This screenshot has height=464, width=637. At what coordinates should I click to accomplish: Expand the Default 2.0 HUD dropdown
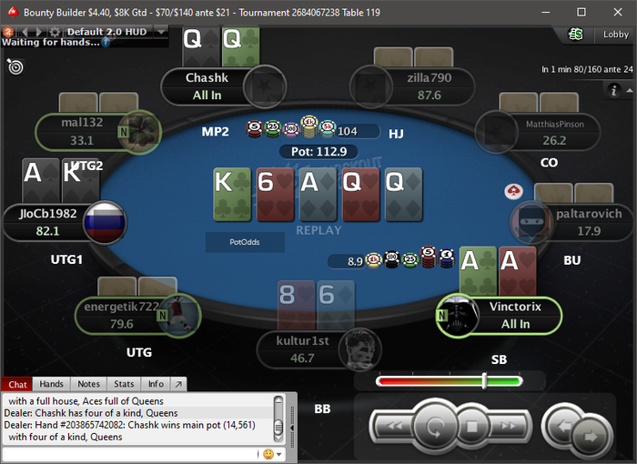pyautogui.click(x=161, y=32)
